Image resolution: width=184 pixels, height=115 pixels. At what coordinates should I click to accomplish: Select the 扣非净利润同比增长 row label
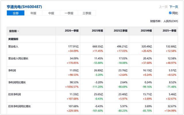coord(20,106)
